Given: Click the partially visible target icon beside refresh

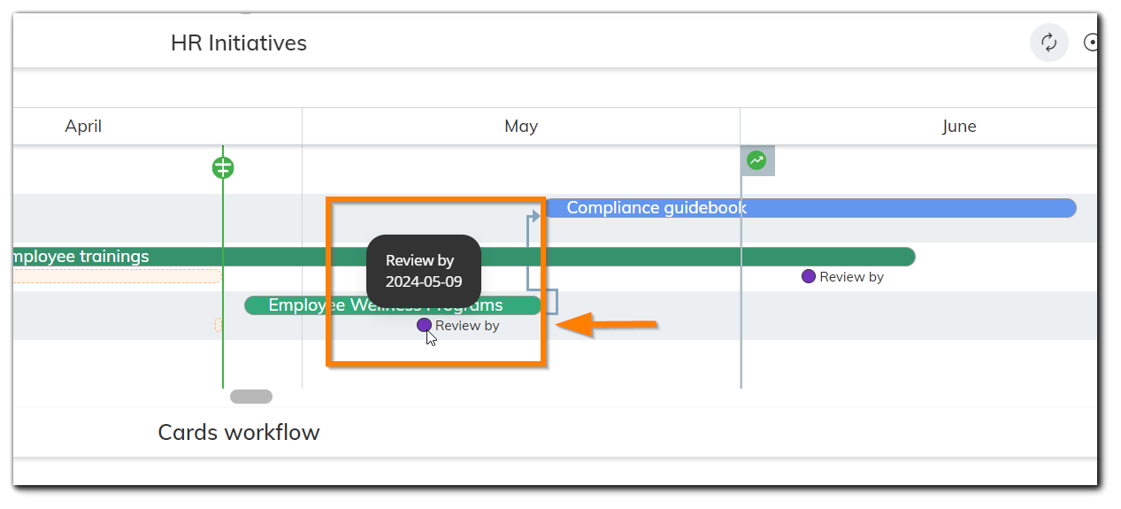Looking at the screenshot, I should pyautogui.click(x=1091, y=42).
